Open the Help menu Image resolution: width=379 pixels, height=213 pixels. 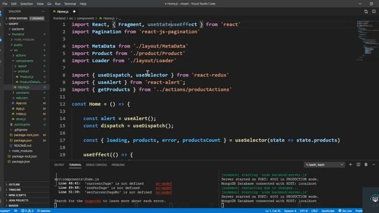[x=83, y=4]
